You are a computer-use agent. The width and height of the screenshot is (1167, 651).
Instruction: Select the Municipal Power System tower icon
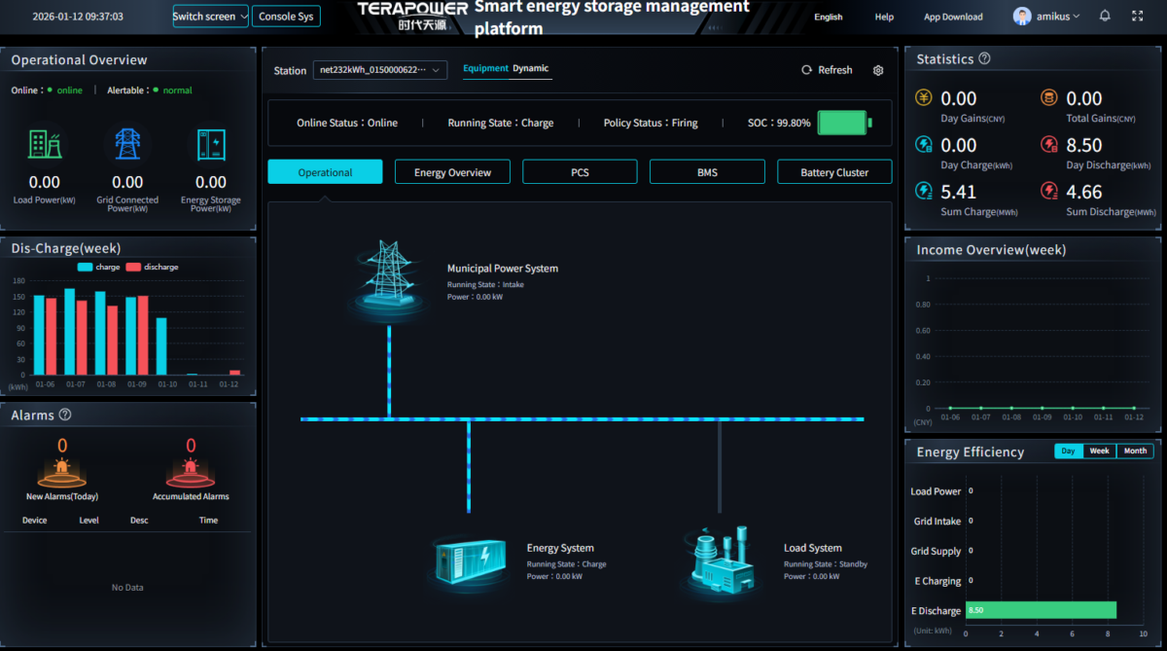(x=391, y=276)
